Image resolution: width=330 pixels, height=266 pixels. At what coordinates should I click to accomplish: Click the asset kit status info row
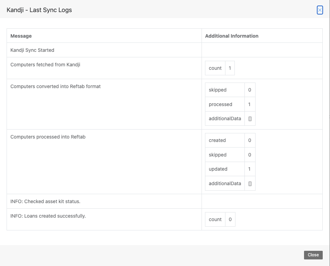45,201
